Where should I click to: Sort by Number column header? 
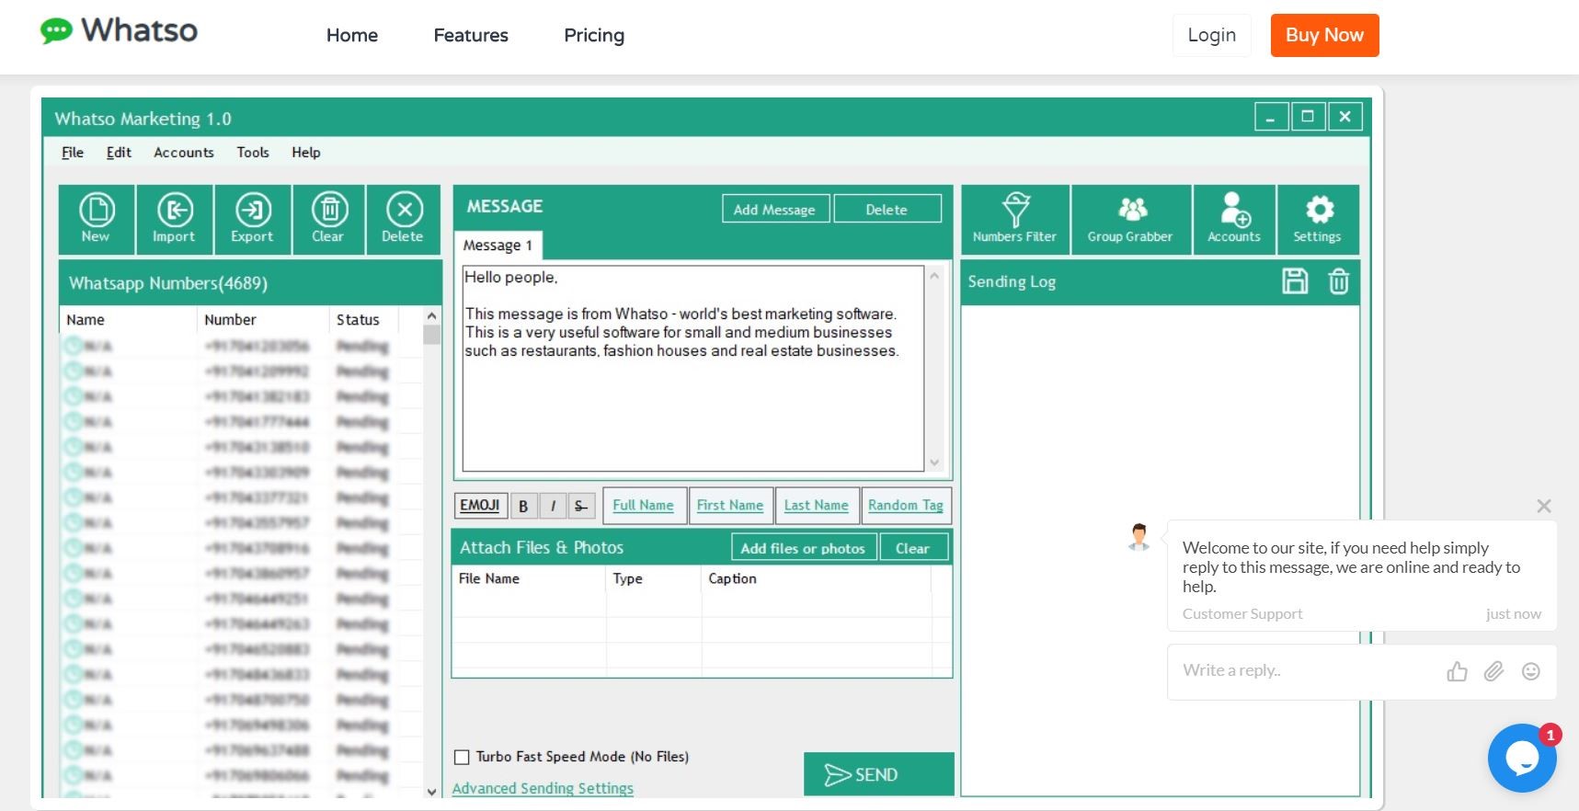click(x=263, y=320)
